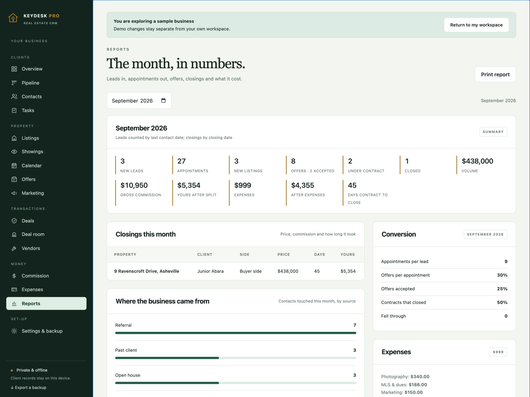This screenshot has width=530, height=397.
Task: Open the month picker calendar icon
Action: (163, 101)
